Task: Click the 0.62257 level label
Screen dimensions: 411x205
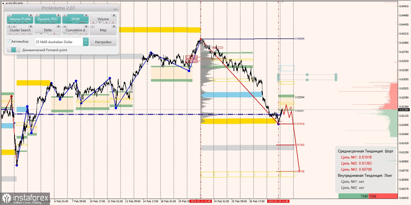Action: pyautogui.click(x=300, y=111)
